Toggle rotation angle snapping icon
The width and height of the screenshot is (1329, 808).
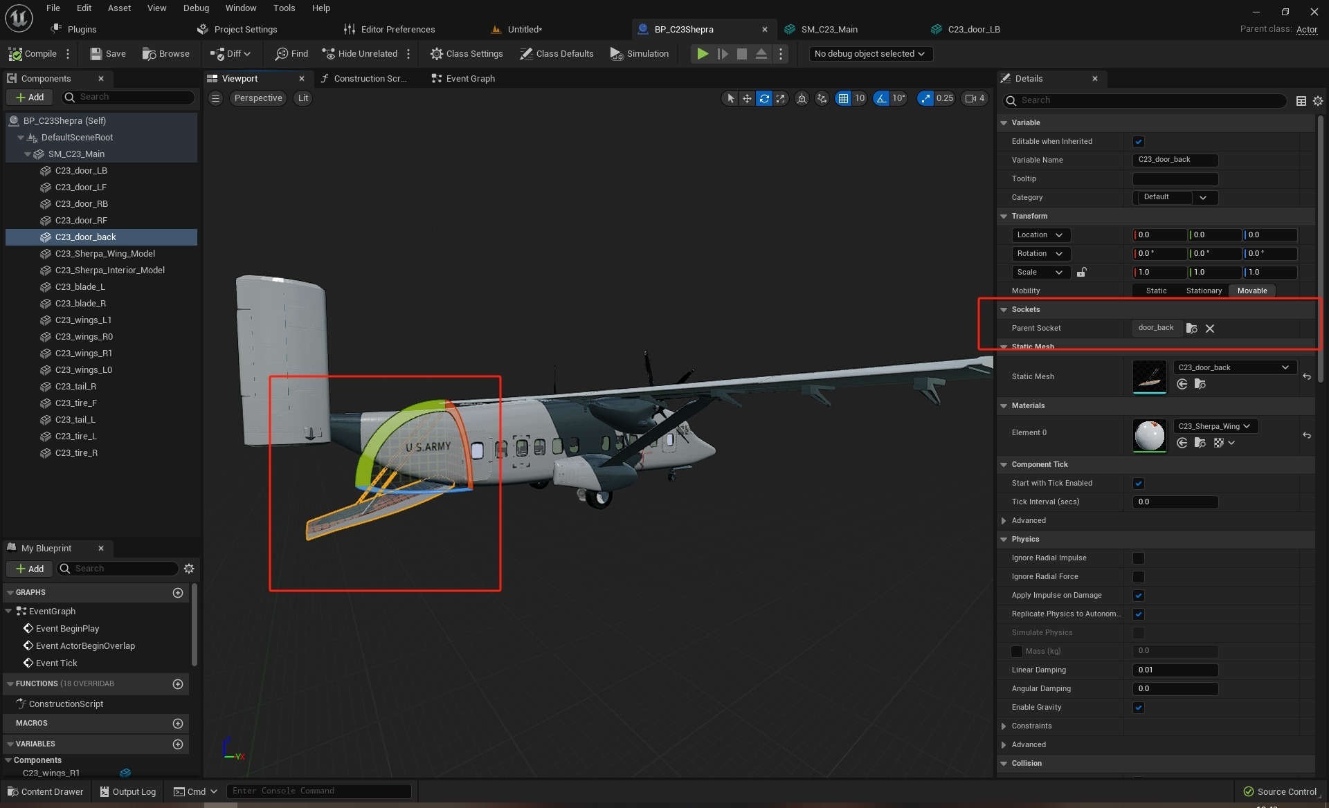click(x=881, y=98)
